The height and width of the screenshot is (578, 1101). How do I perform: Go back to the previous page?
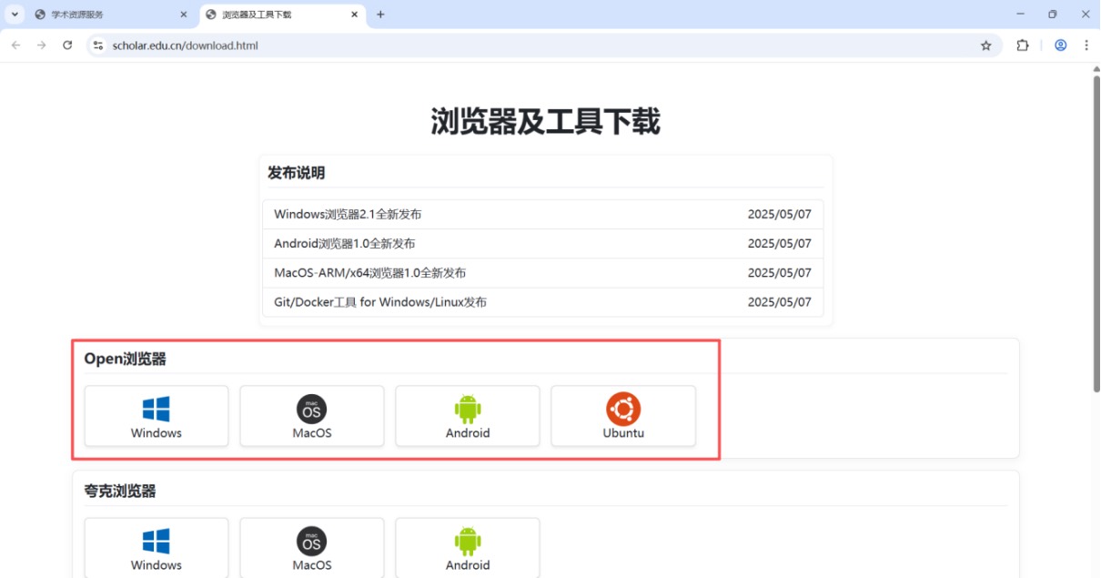coord(15,46)
